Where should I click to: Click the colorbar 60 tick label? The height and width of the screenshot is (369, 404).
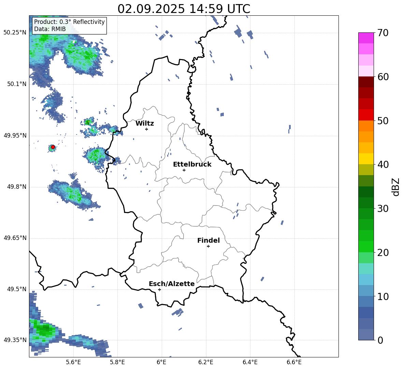[x=383, y=77]
